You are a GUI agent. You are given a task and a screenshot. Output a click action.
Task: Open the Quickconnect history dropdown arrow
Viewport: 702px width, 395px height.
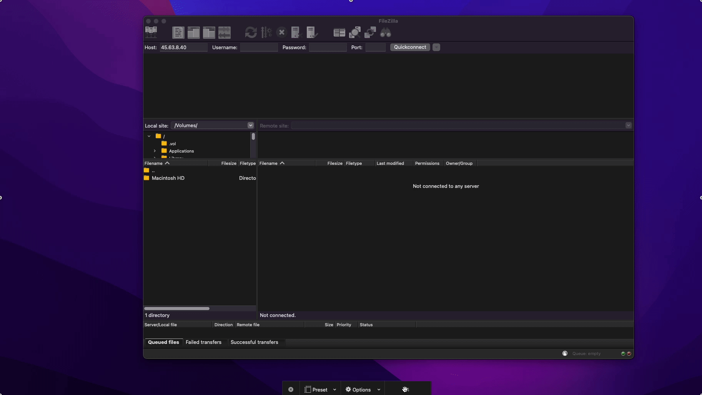(436, 47)
